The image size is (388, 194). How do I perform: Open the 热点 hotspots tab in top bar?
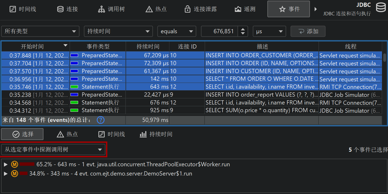[156, 9]
